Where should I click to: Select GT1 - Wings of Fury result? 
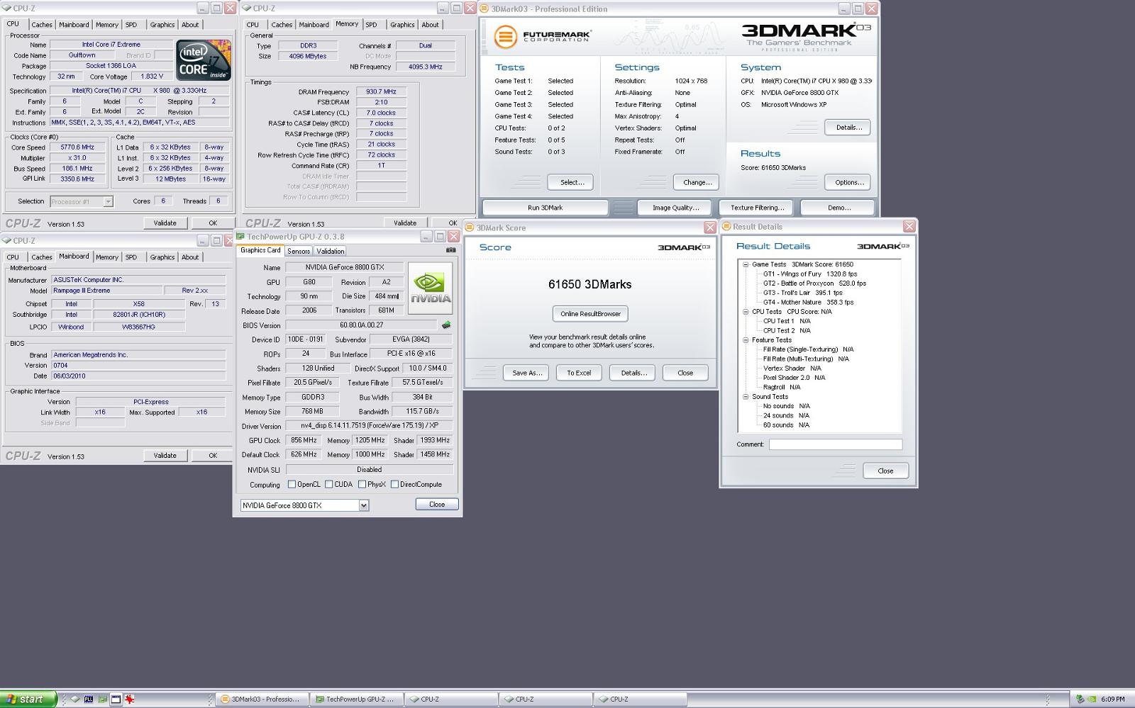pyautogui.click(x=810, y=274)
